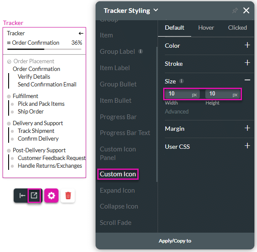This screenshot has width=257, height=252.
Task: Select Expand Icon in styling list
Action: coord(118,191)
